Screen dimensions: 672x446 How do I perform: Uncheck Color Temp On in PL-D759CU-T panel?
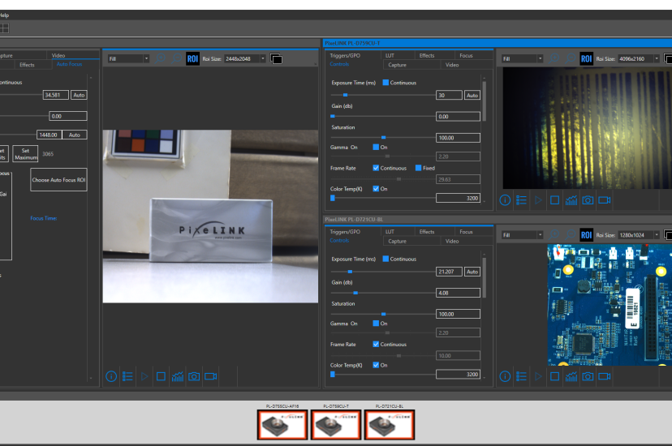pos(376,189)
